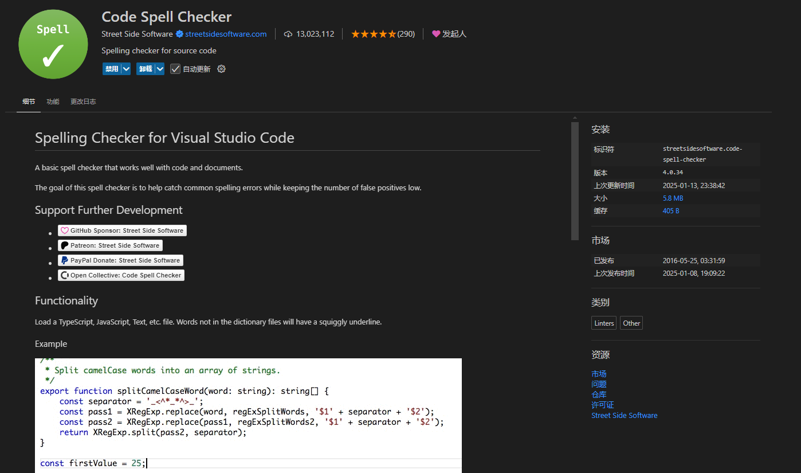Open the 许可证 resource link
Screen dimensions: 801x473
click(x=603, y=405)
